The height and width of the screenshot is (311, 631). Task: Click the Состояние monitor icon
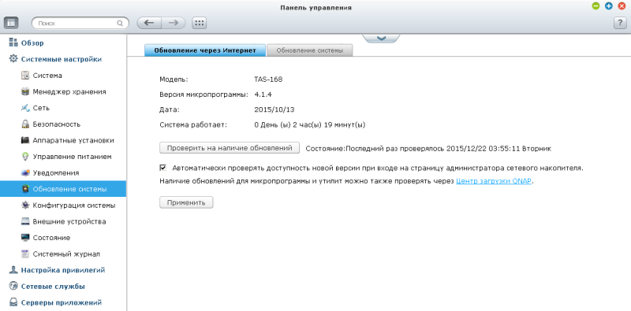coord(25,238)
